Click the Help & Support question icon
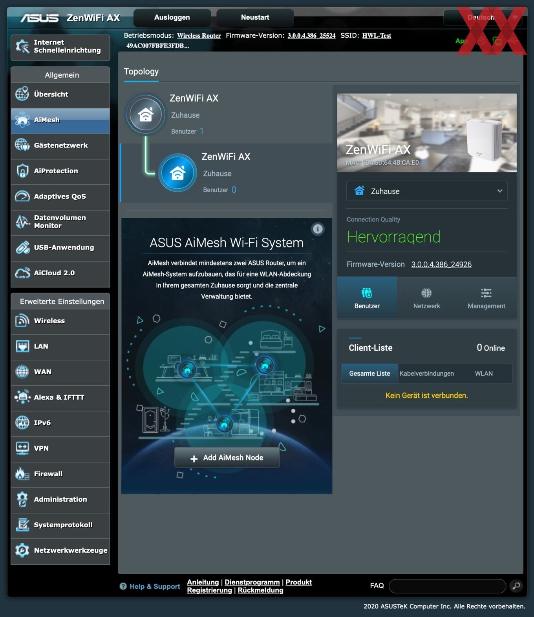Image resolution: width=534 pixels, height=617 pixels. [123, 586]
